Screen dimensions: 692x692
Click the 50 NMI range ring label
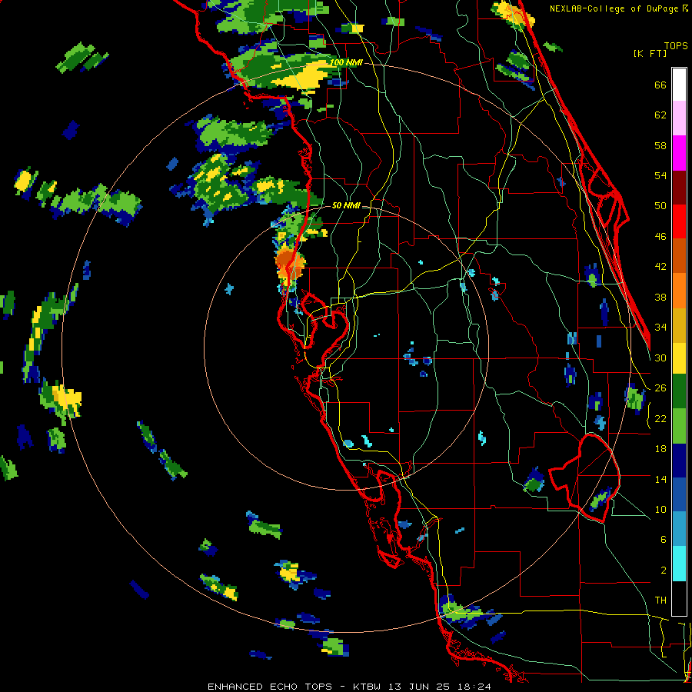click(x=346, y=205)
